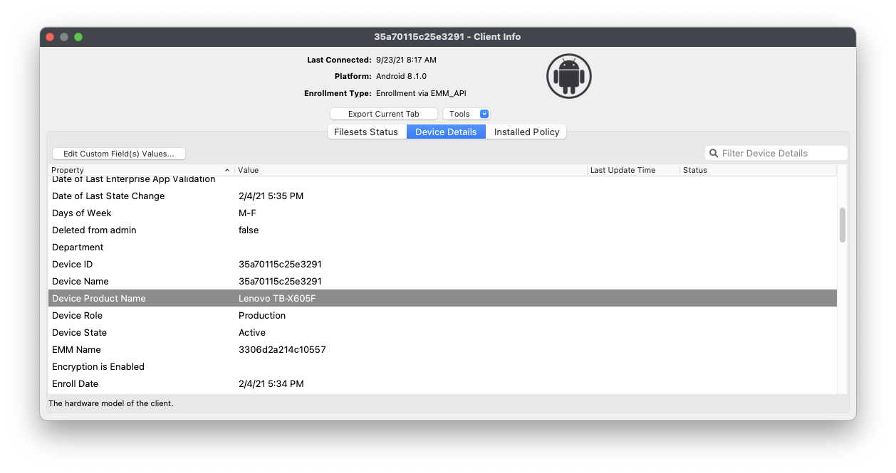The width and height of the screenshot is (896, 473).
Task: Select the Department row
Action: click(x=442, y=248)
